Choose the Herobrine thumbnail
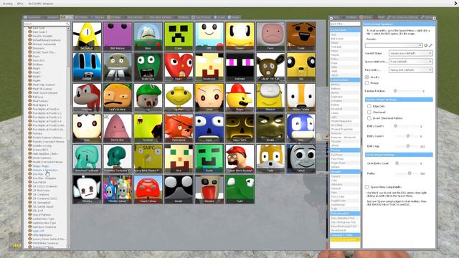 (209, 67)
